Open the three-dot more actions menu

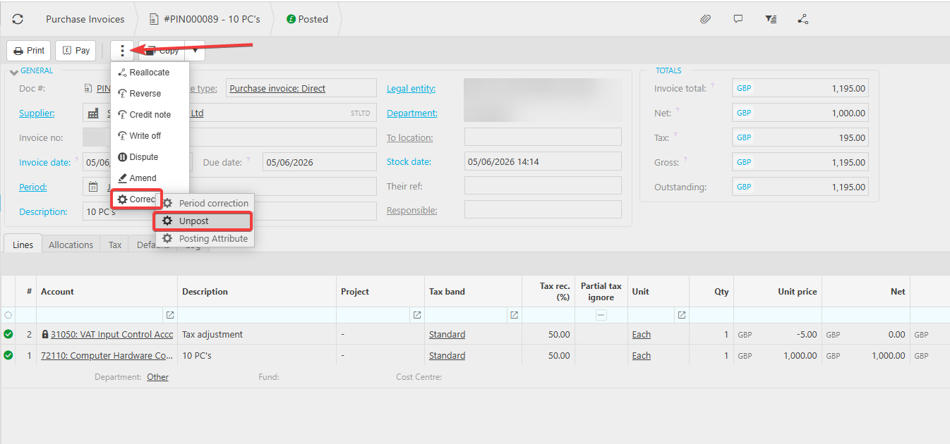(123, 51)
